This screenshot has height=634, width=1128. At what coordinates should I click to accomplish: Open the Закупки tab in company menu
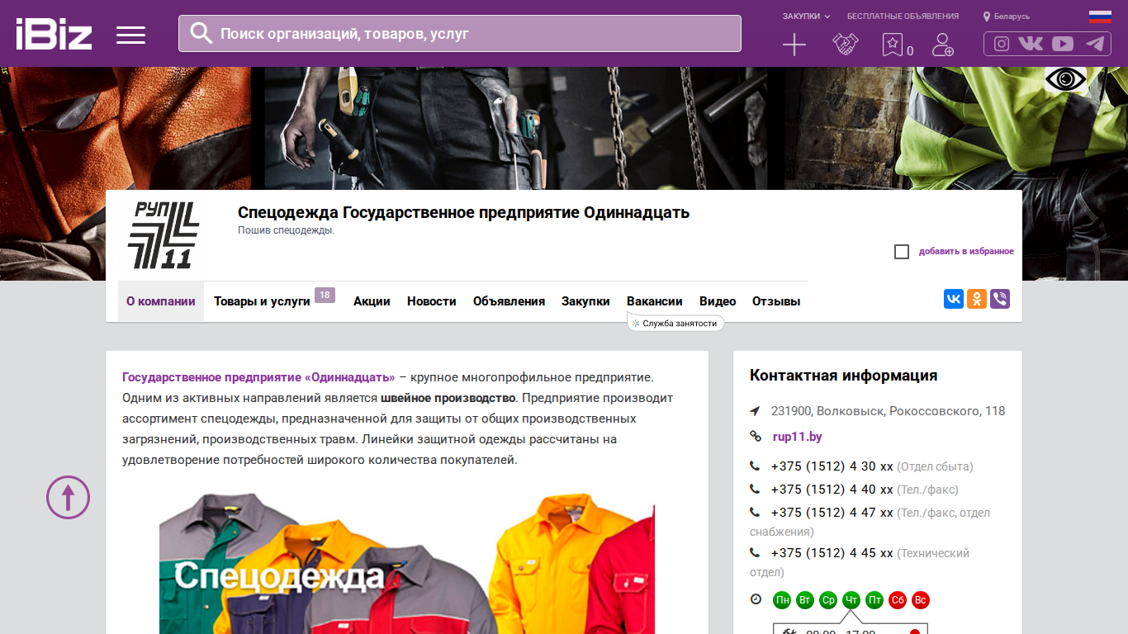coord(585,301)
